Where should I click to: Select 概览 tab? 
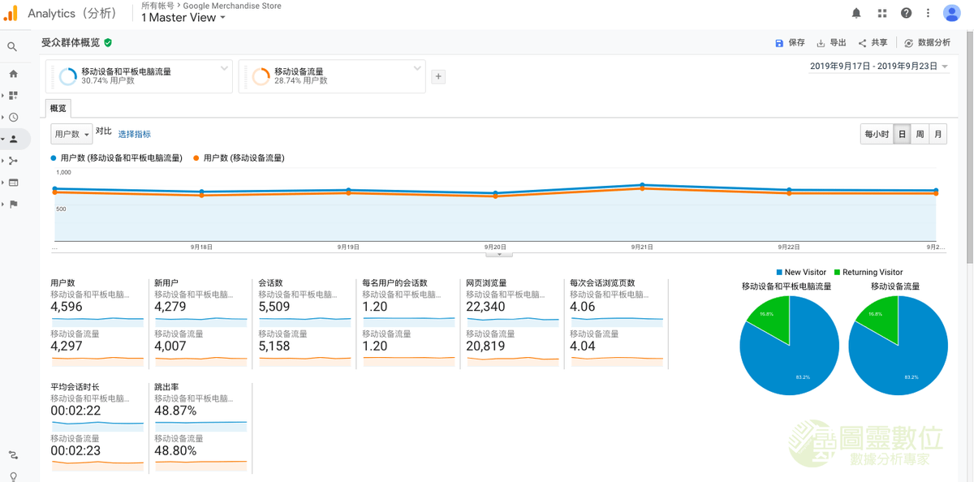click(58, 108)
